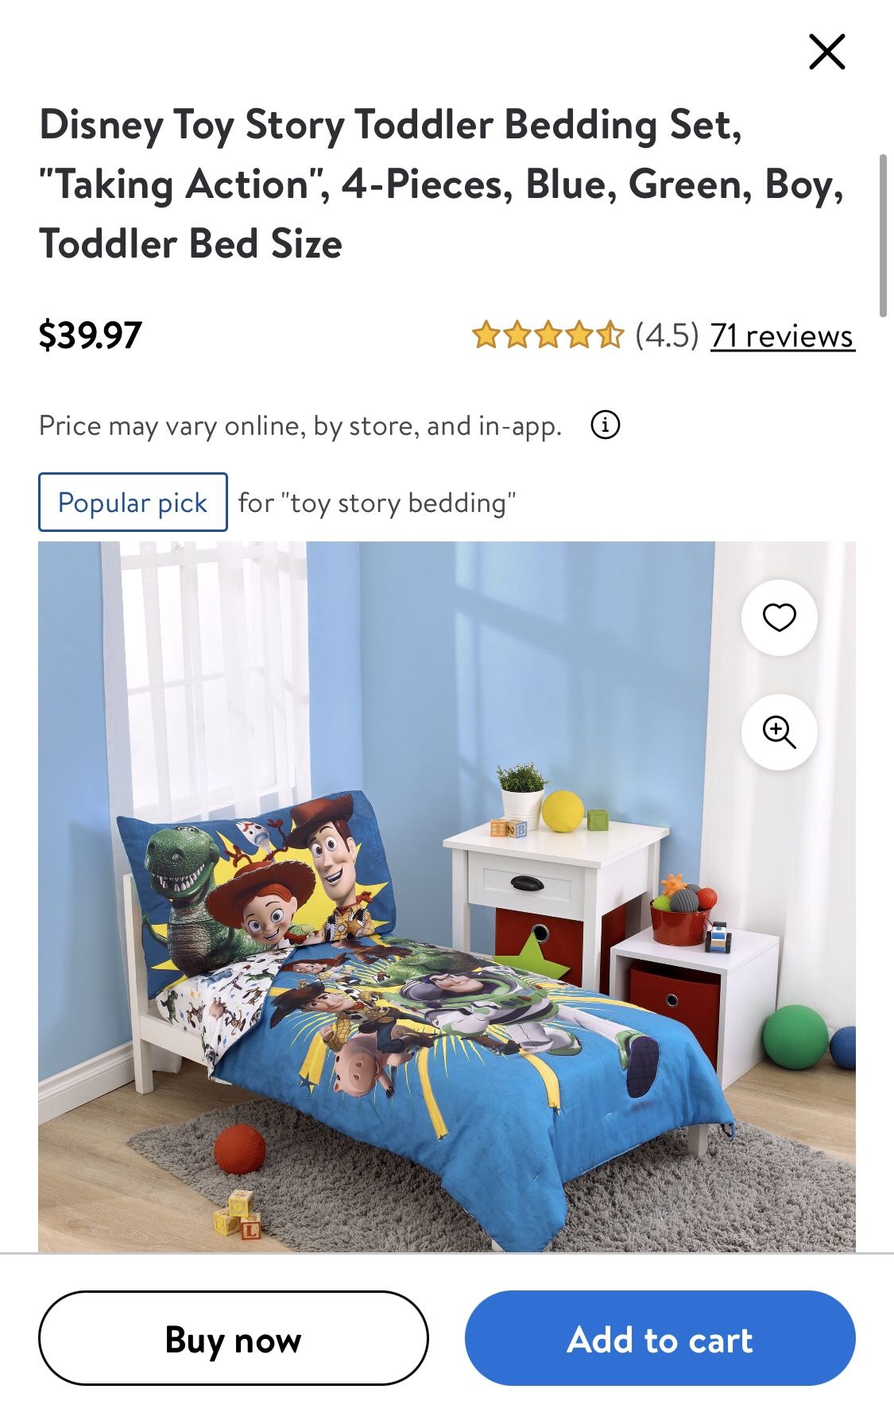
Task: Click the 'toy story bedding' search phrase
Action: coord(403,502)
